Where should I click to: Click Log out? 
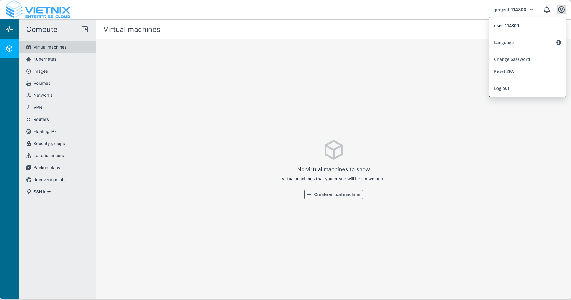click(502, 88)
